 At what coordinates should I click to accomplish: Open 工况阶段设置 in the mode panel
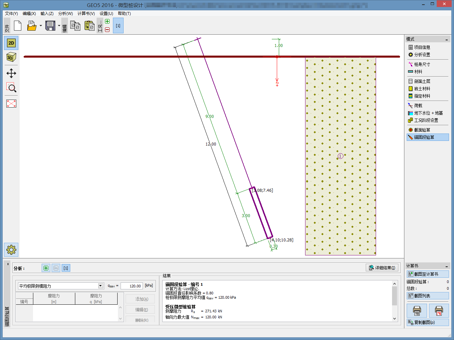point(428,120)
